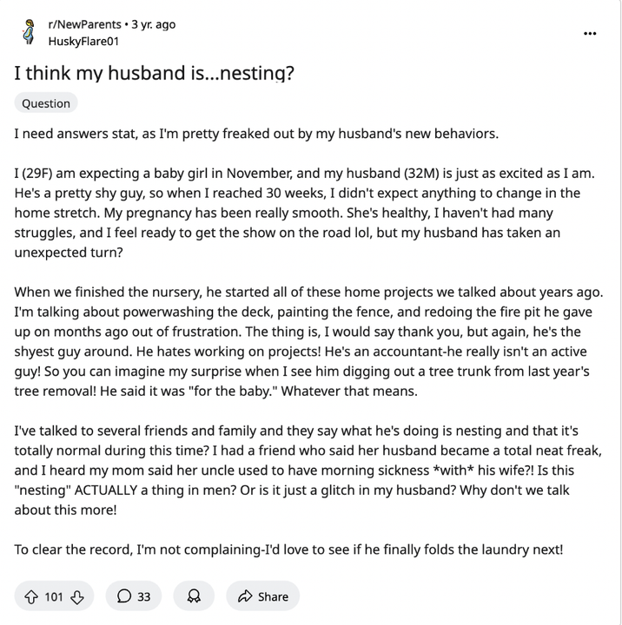
Task: Filter by the Question flair tag
Action: (x=46, y=103)
